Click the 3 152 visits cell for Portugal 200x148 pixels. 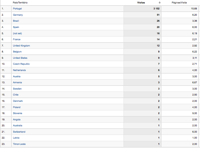pos(142,9)
